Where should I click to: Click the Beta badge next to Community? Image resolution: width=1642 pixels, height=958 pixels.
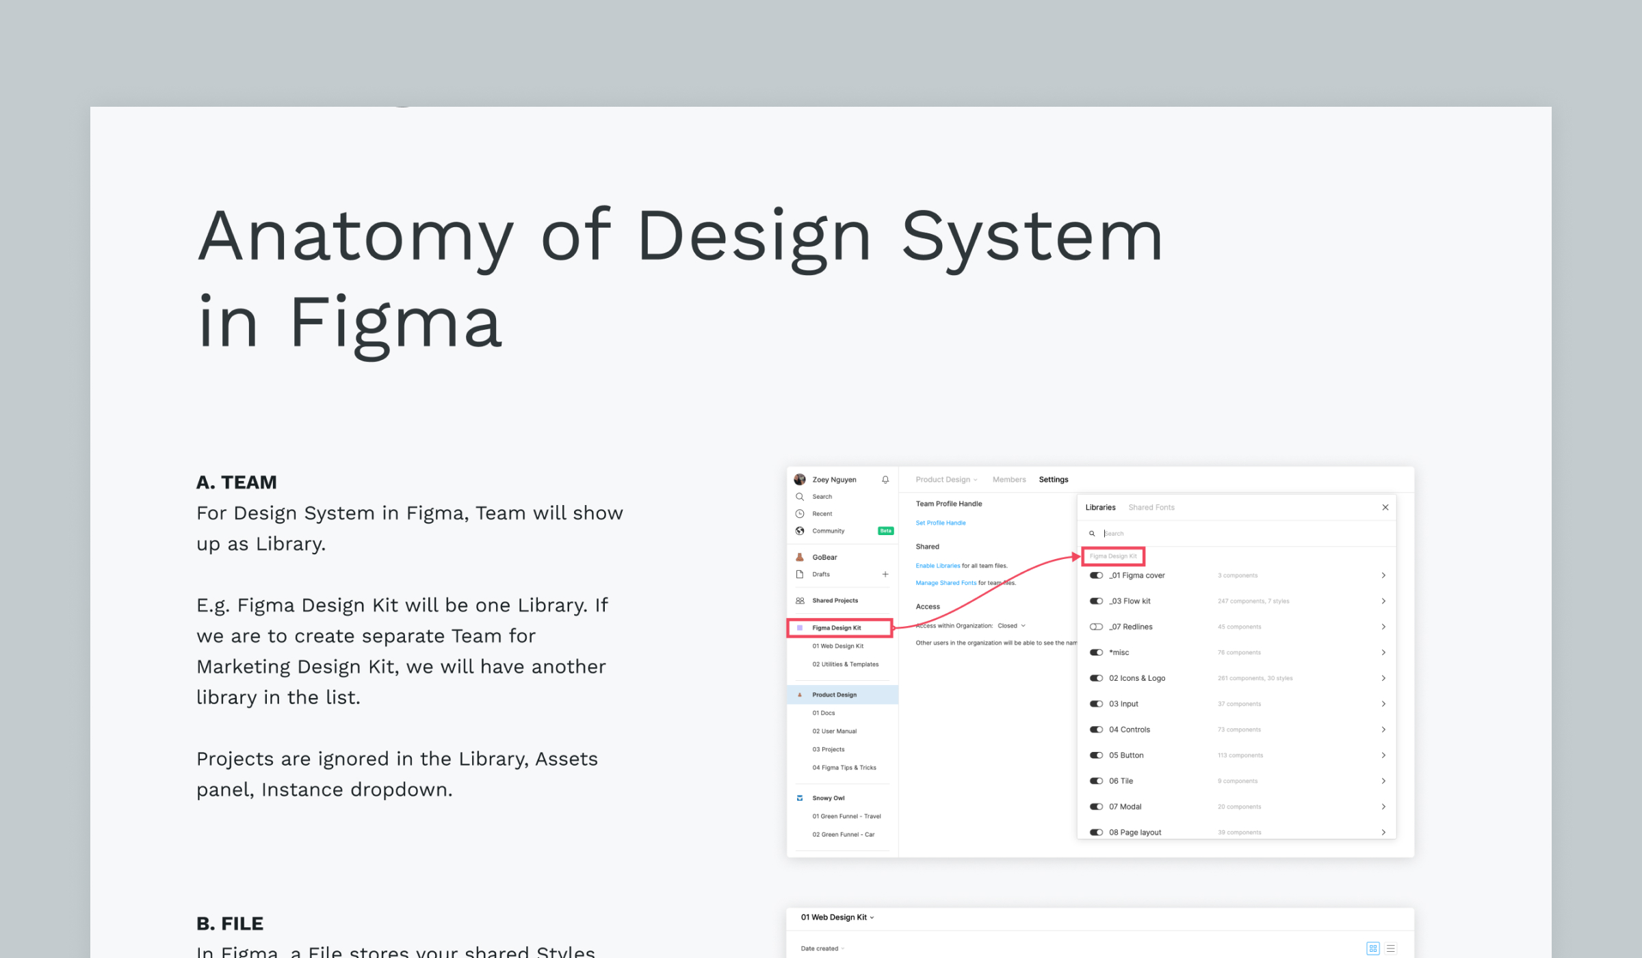point(886,531)
